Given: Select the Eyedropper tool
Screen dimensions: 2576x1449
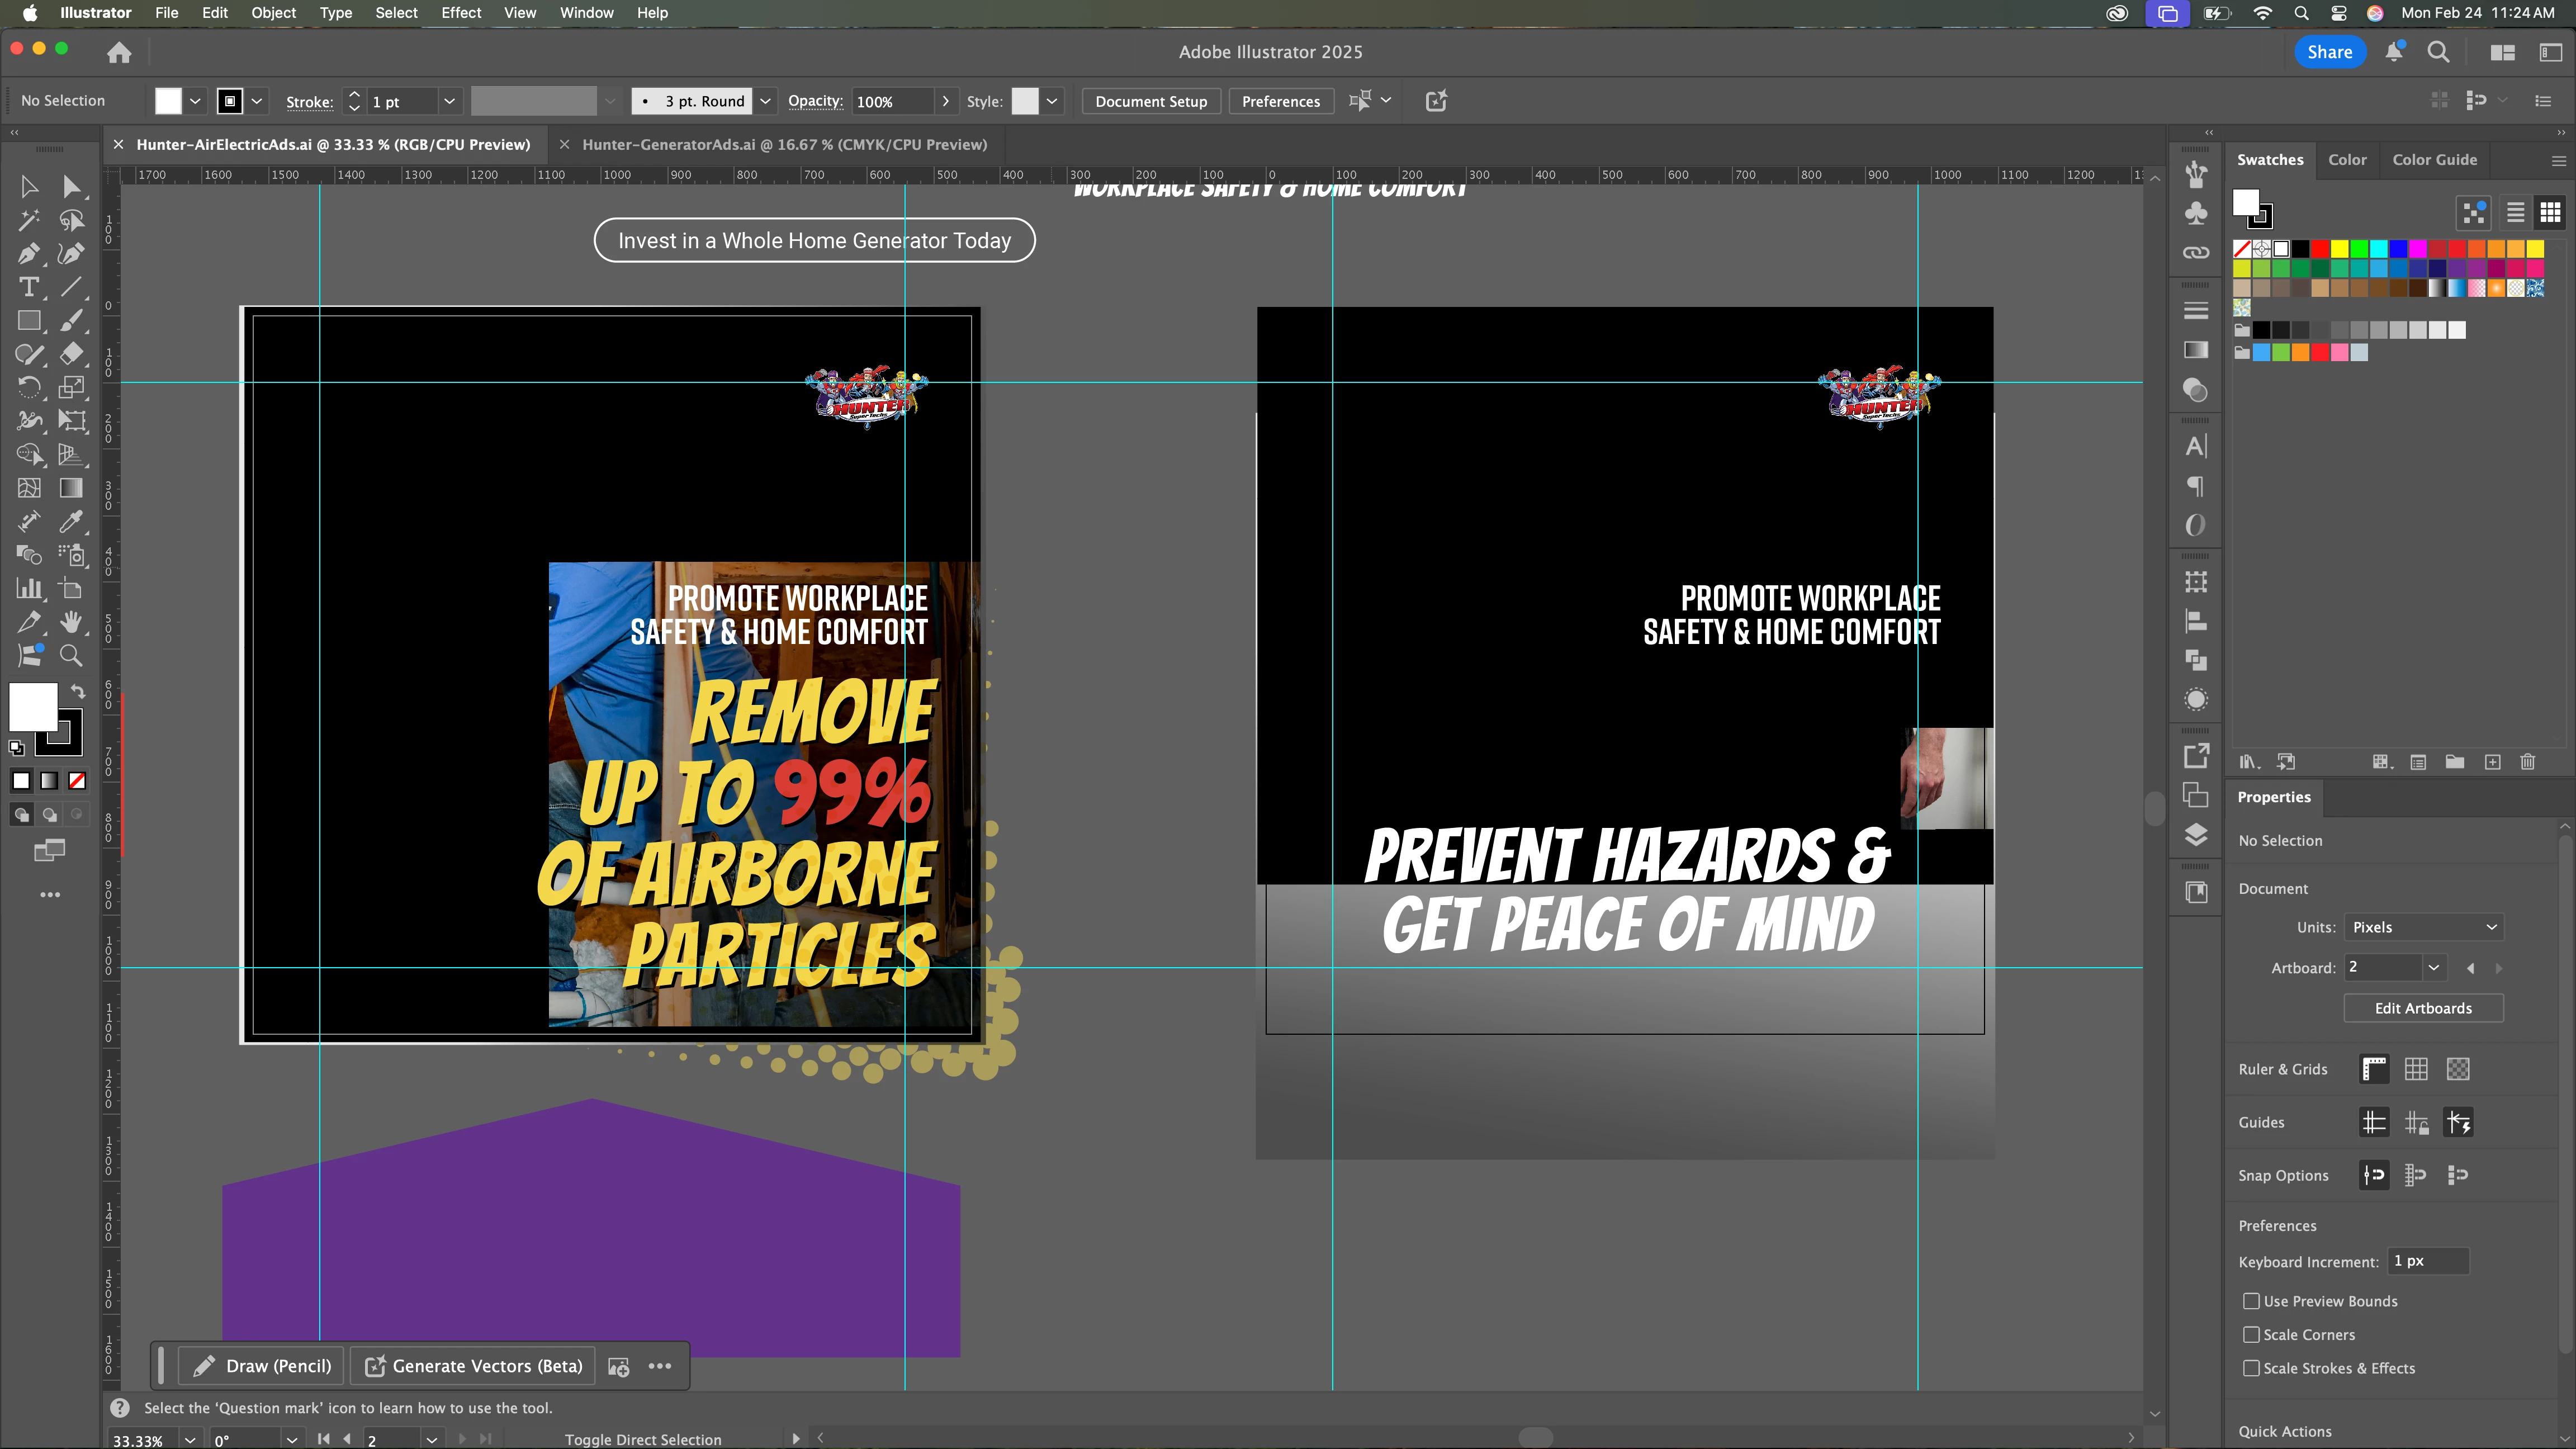Looking at the screenshot, I should (x=71, y=521).
